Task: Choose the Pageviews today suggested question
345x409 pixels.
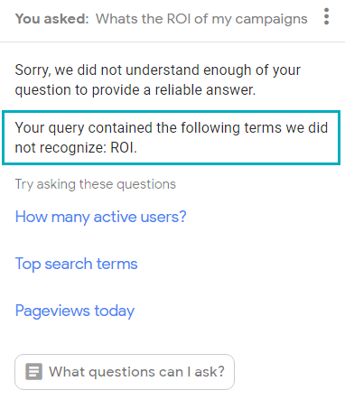Action: pos(75,311)
